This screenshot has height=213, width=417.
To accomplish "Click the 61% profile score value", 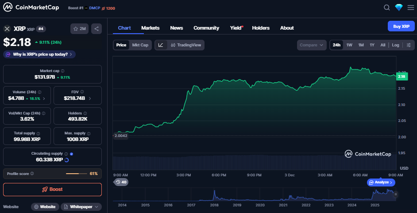I will (x=94, y=173).
